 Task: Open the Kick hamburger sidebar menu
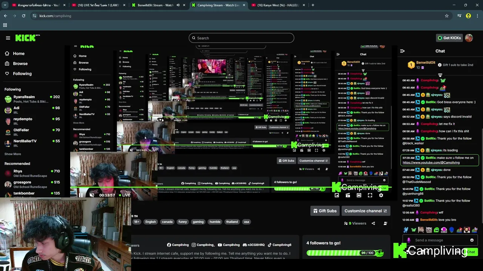pyautogui.click(x=8, y=38)
